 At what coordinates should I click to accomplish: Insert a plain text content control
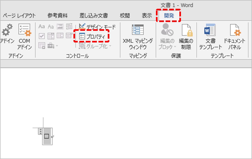[51, 27]
